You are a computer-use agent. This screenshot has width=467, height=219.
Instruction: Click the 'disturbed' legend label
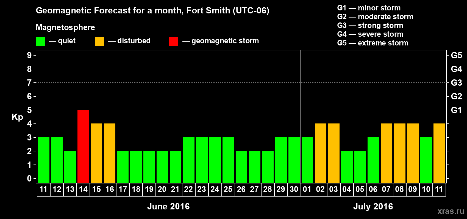tap(134, 41)
